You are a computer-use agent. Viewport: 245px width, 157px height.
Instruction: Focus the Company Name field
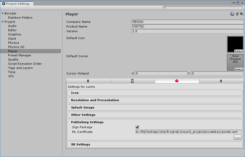[x=188, y=22]
